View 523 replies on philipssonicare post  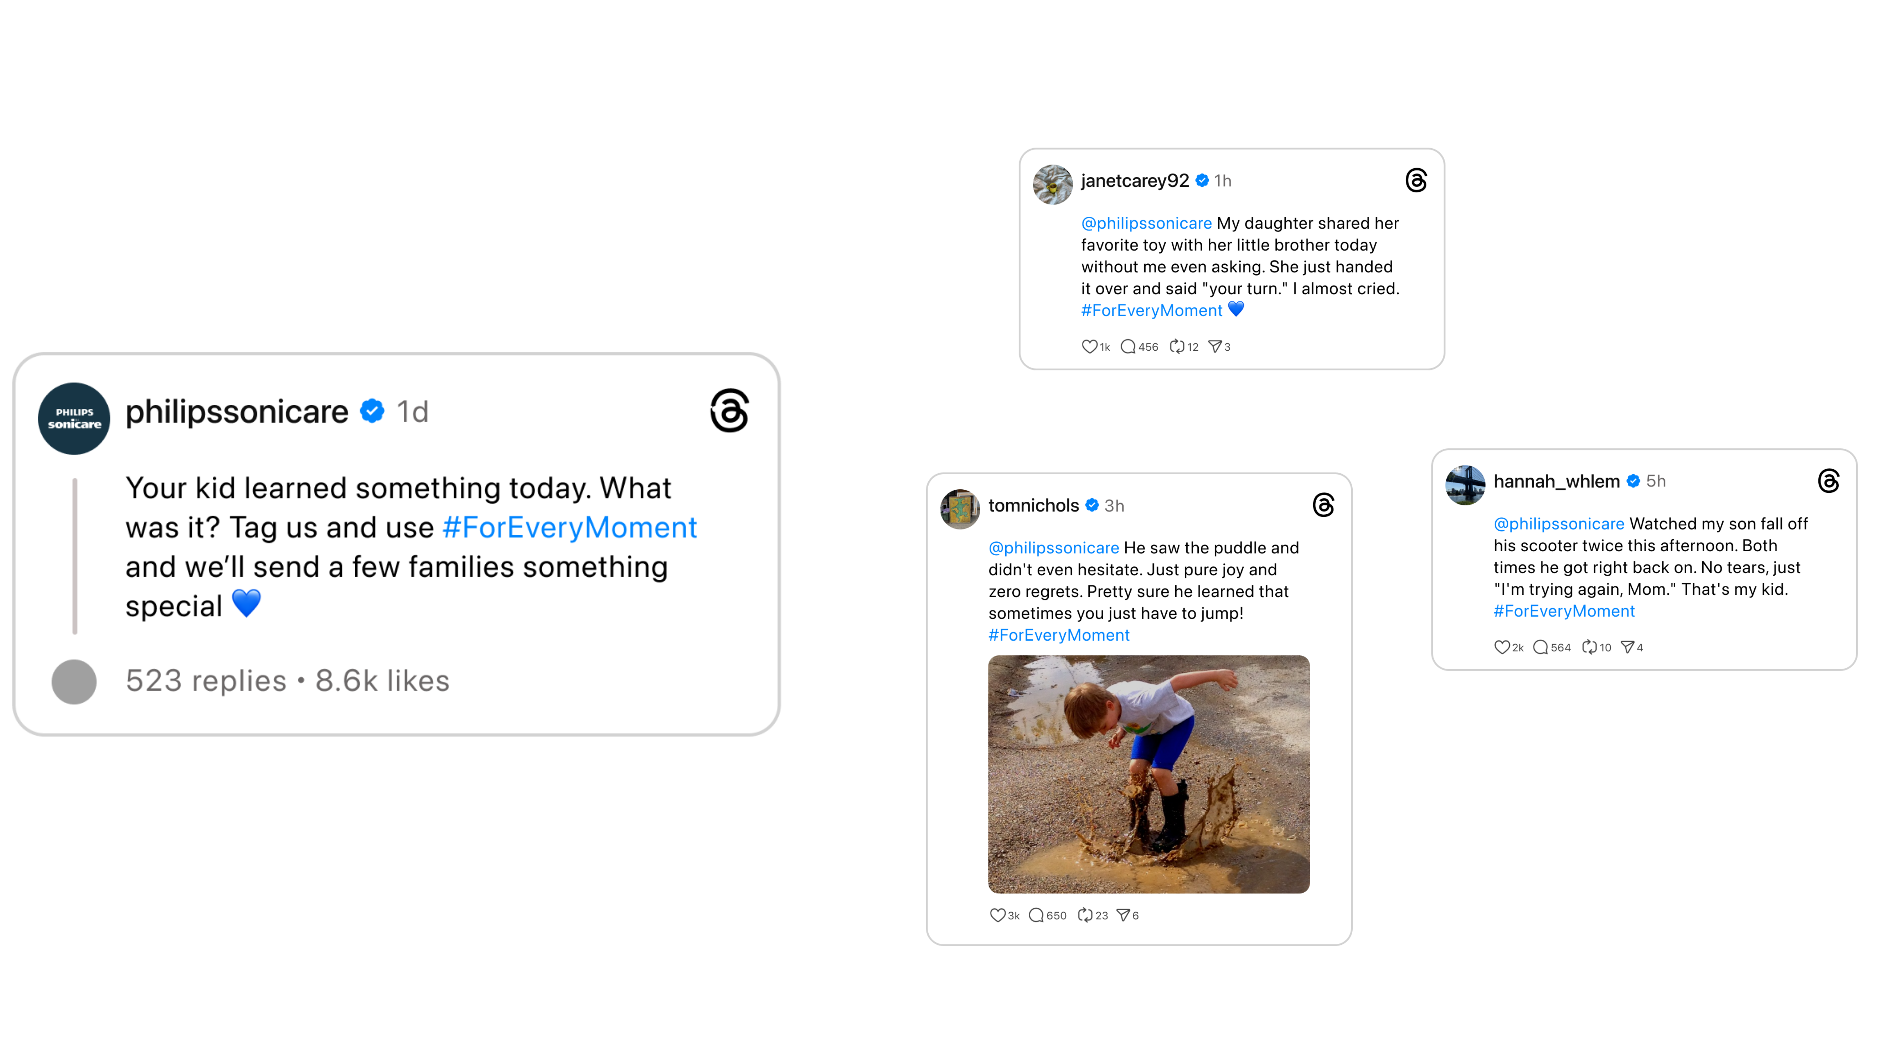pyautogui.click(x=206, y=681)
